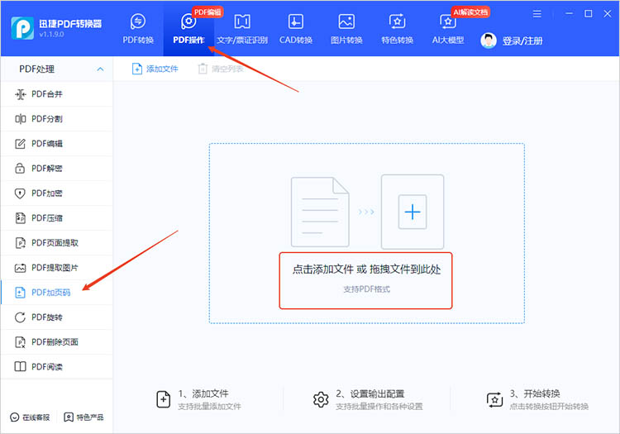Click the 登录/注册 link

(522, 41)
